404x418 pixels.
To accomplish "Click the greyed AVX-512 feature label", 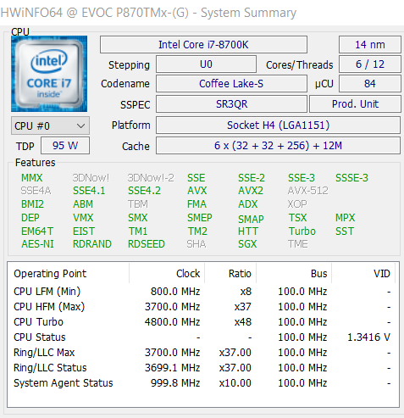I will click(x=308, y=191).
